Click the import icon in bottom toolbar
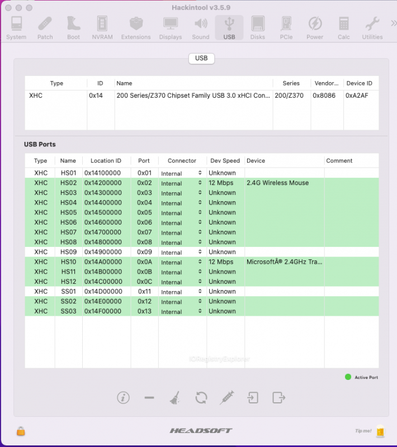The image size is (397, 447). (253, 397)
